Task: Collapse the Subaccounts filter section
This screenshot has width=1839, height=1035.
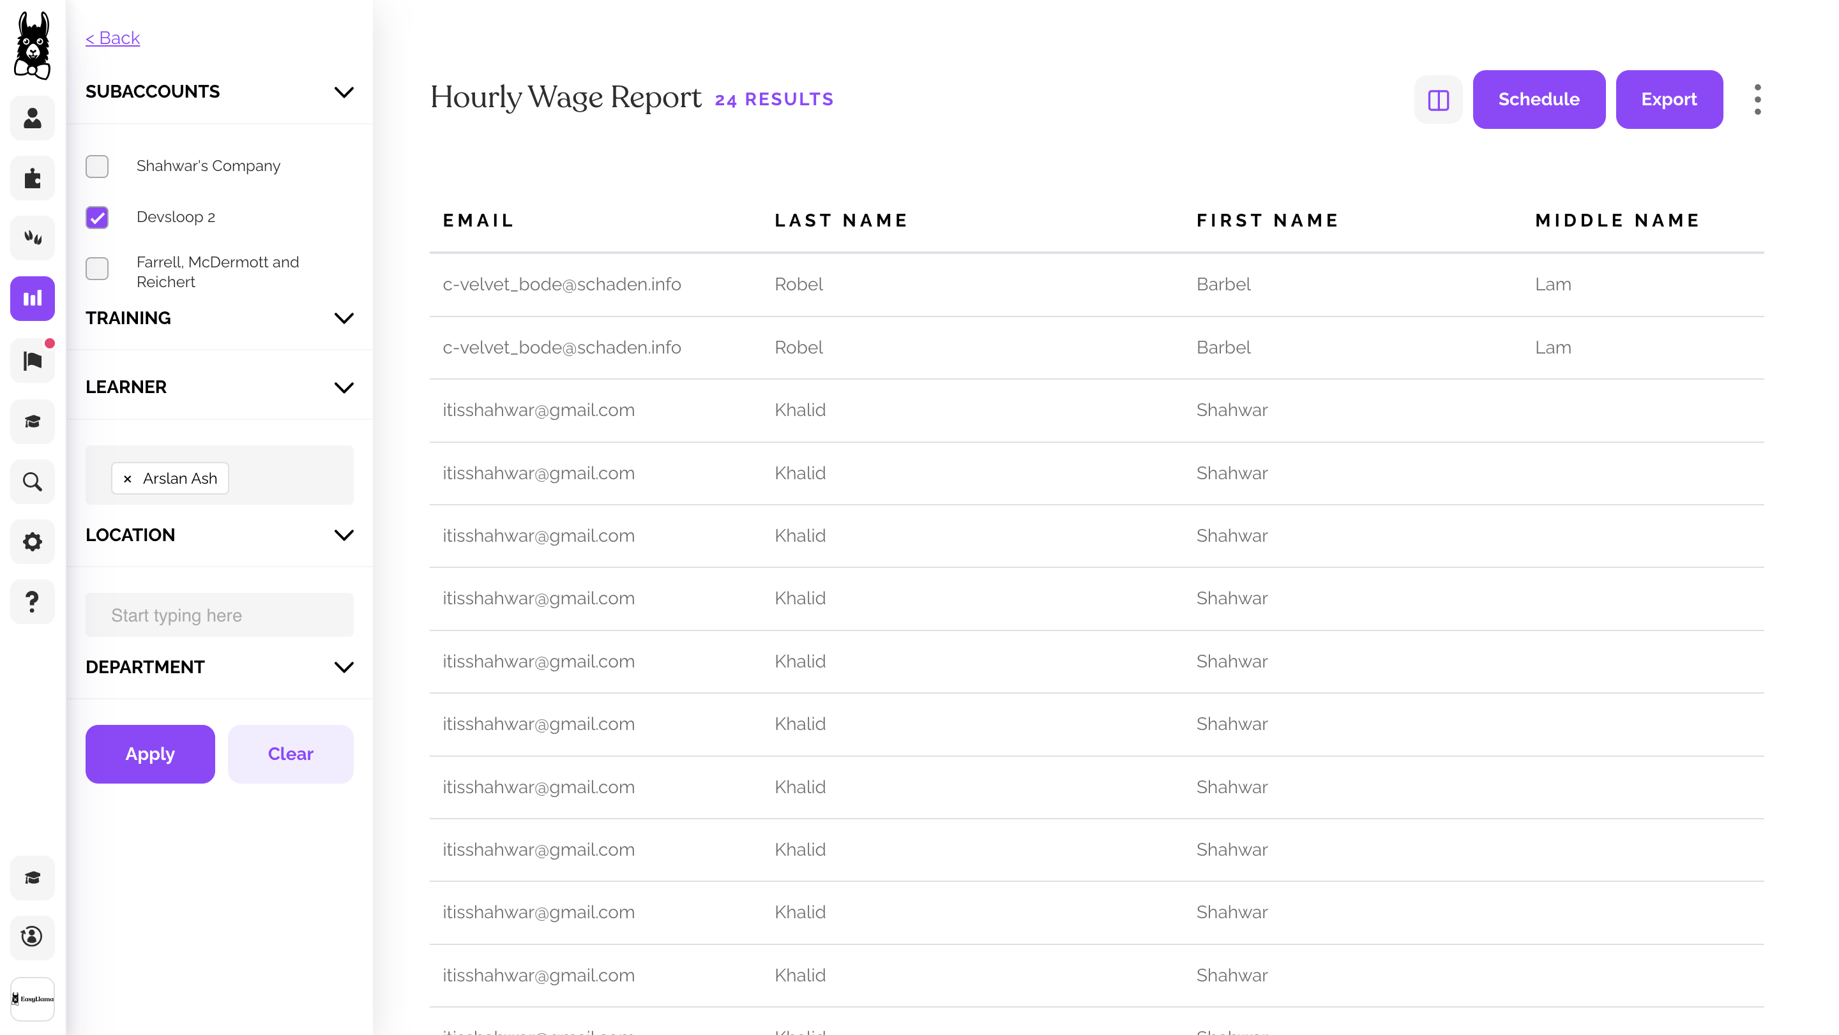Action: [x=344, y=92]
